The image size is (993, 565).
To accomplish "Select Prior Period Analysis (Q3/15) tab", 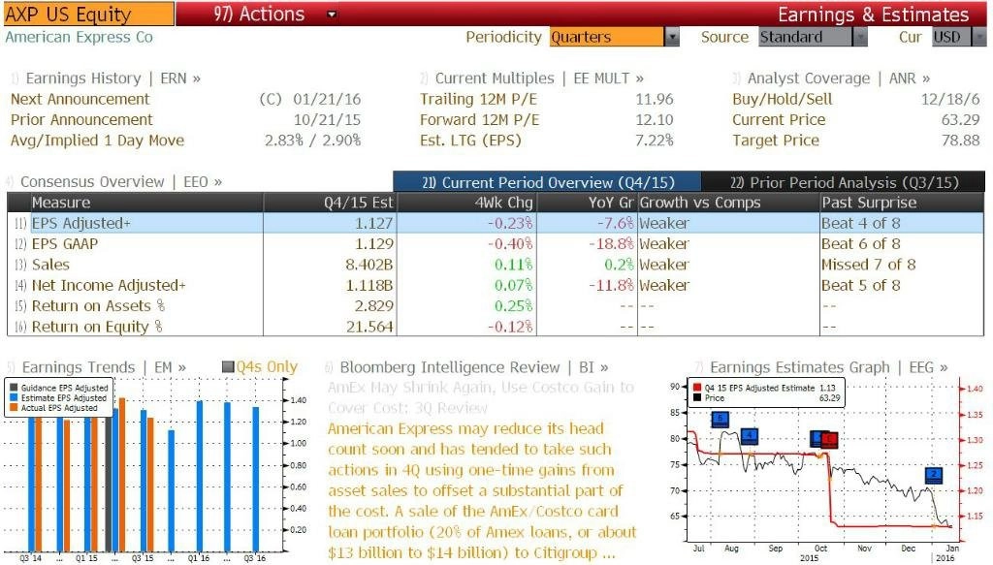I will 844,182.
